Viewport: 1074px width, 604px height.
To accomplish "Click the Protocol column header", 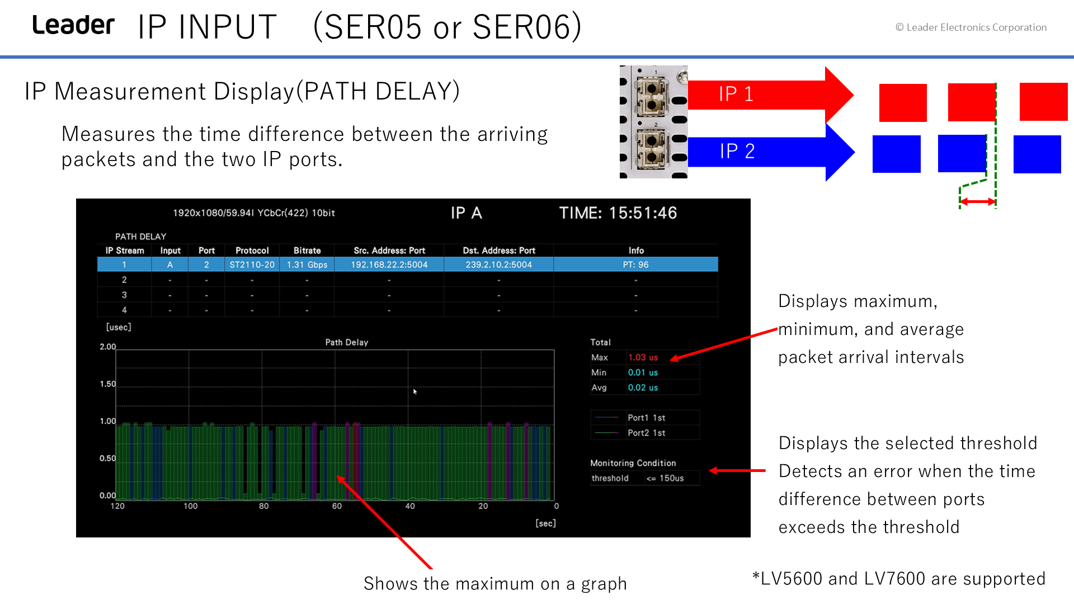I will click(252, 251).
